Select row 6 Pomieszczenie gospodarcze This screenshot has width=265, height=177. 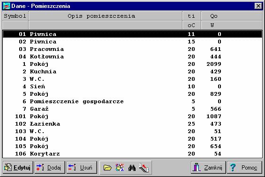[x=132, y=101]
